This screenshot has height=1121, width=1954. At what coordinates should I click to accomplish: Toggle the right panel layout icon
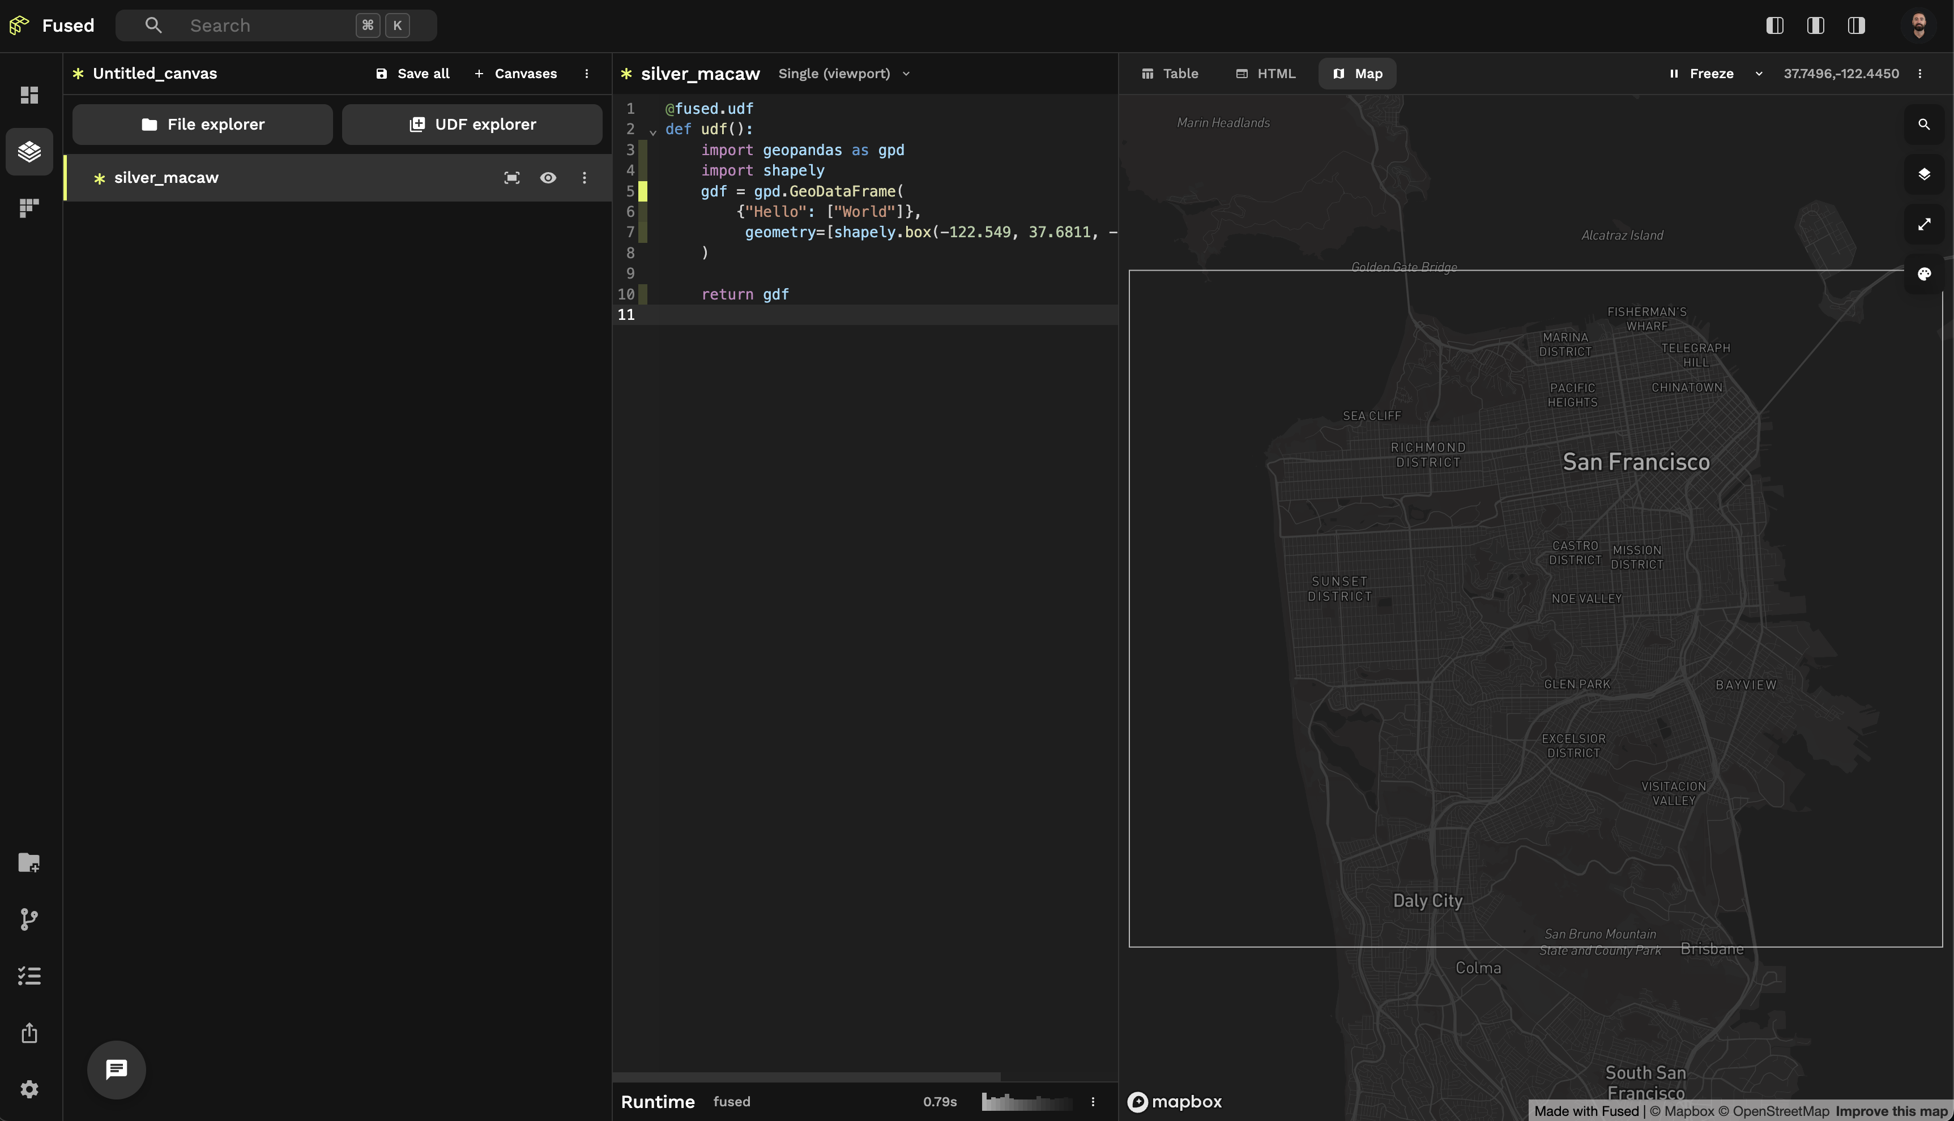[x=1856, y=25]
